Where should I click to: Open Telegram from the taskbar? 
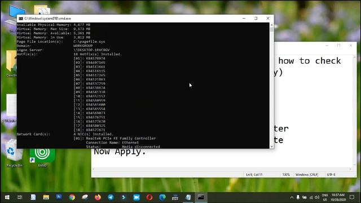[111, 197]
